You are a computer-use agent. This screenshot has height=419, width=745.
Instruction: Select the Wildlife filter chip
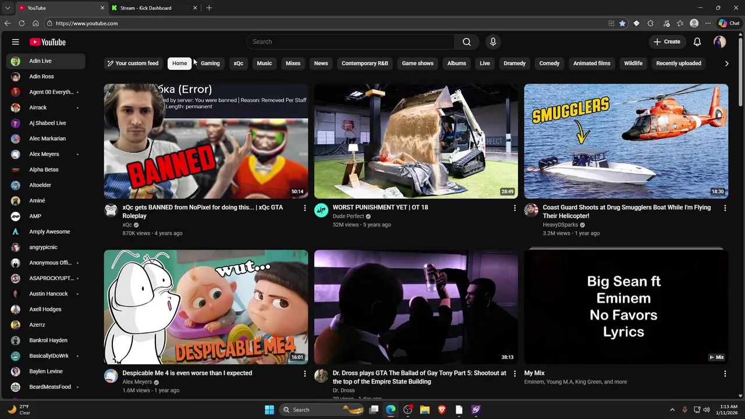633,63
